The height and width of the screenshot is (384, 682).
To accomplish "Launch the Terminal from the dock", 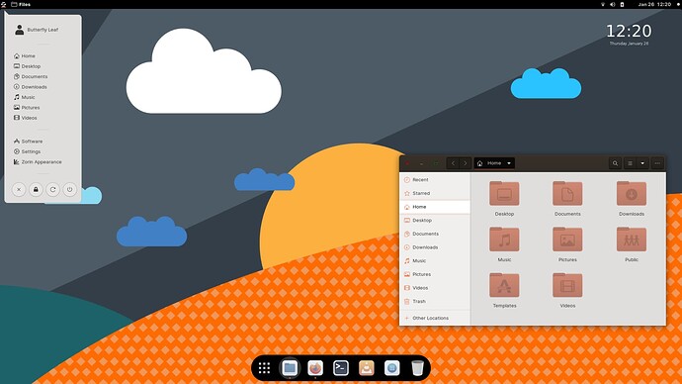I will tap(341, 368).
